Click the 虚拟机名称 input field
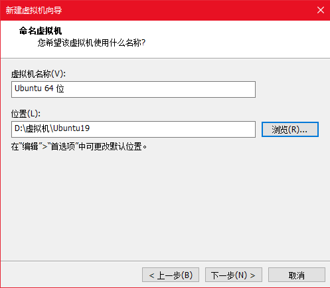 (x=133, y=89)
